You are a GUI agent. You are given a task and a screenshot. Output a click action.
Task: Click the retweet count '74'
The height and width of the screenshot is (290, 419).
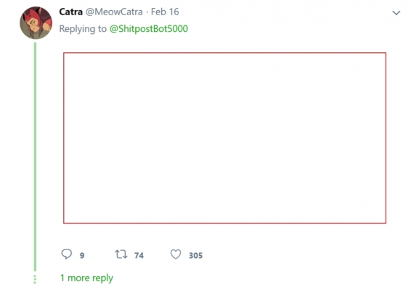coord(139,255)
